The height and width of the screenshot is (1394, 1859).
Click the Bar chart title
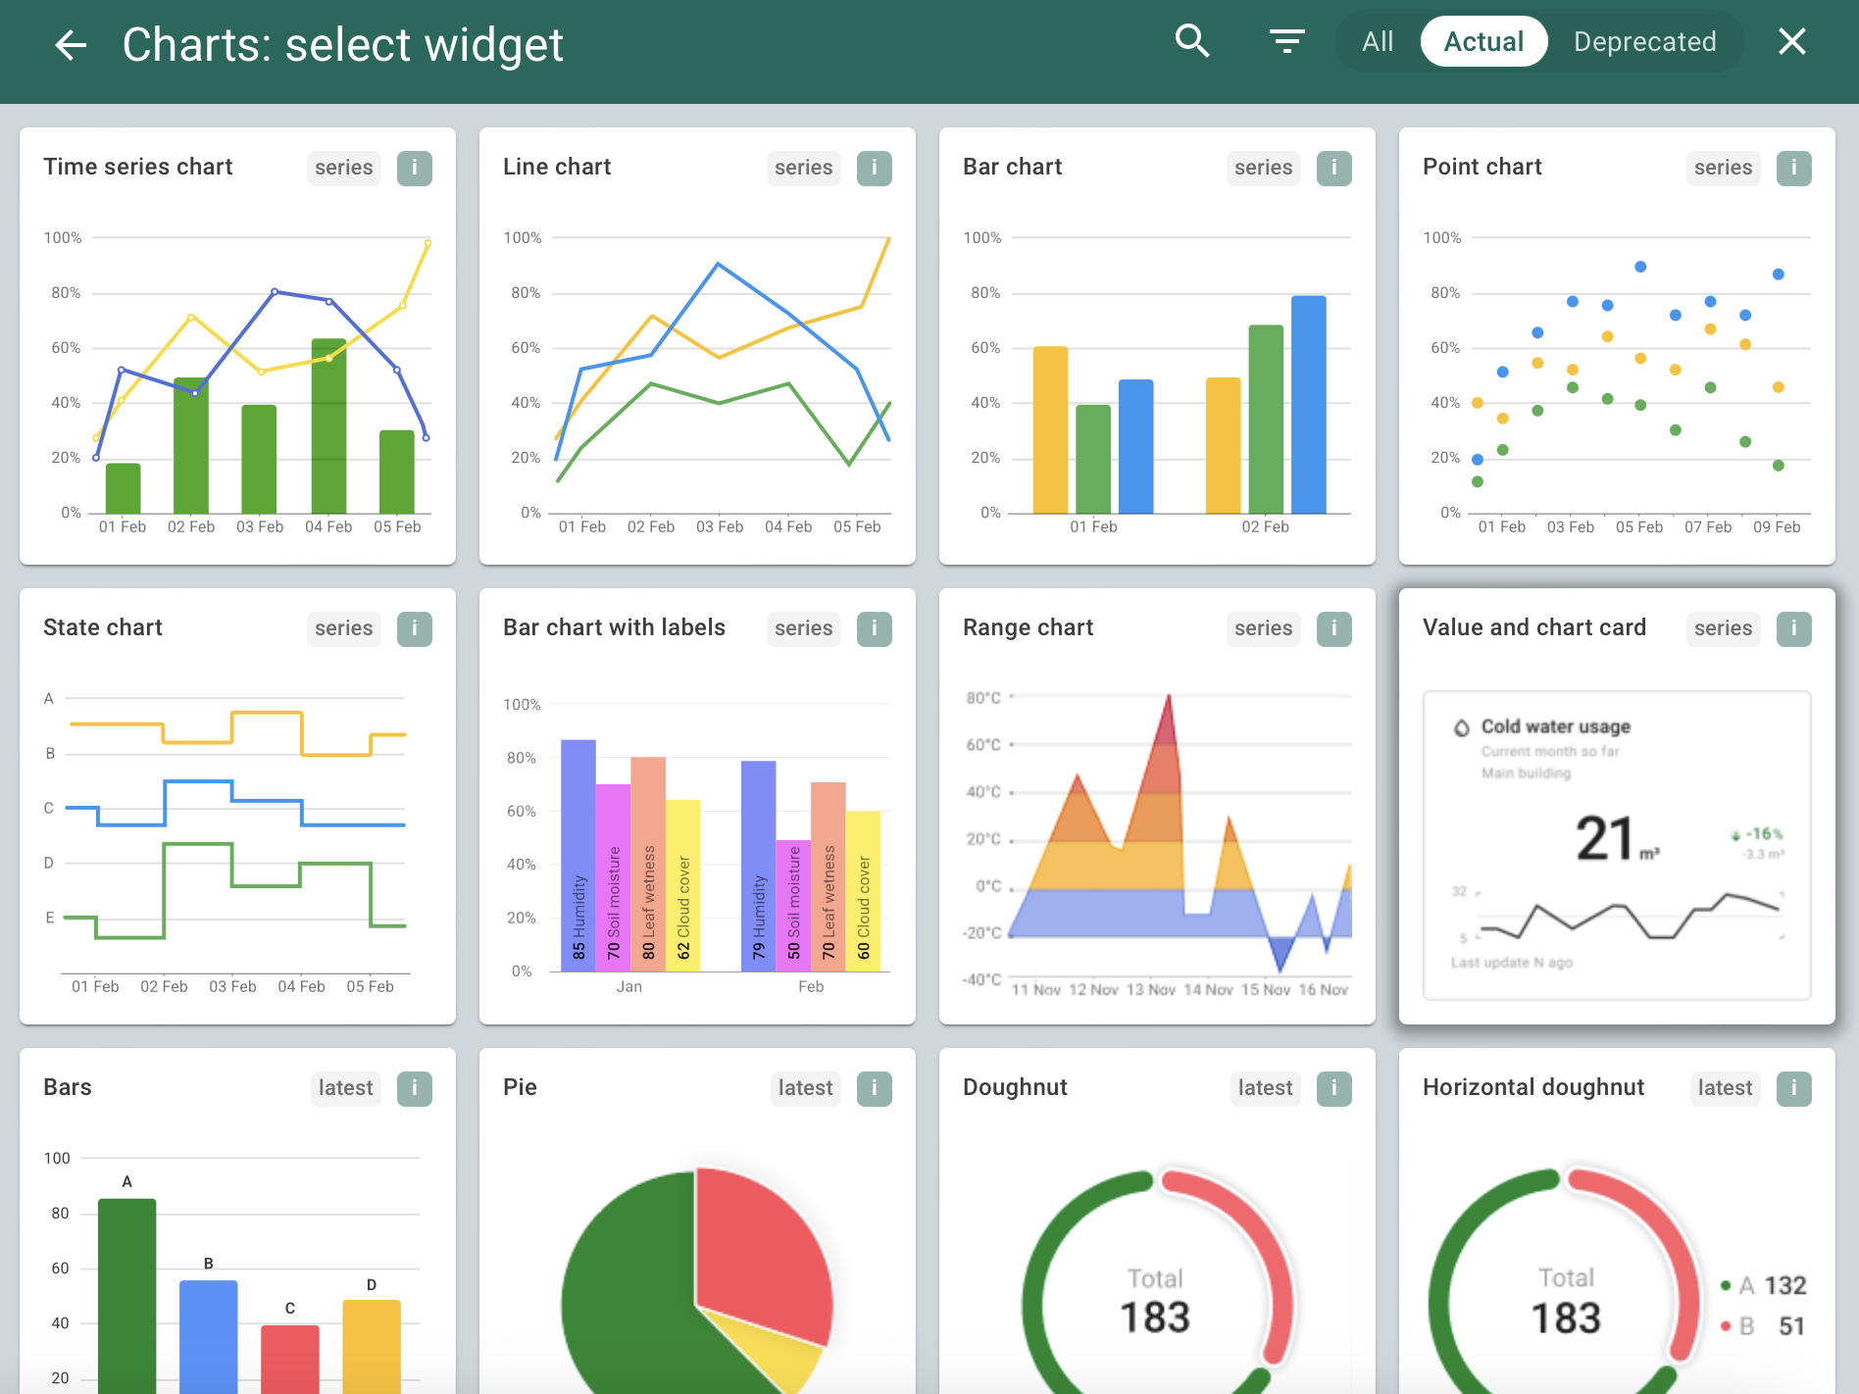click(1013, 167)
